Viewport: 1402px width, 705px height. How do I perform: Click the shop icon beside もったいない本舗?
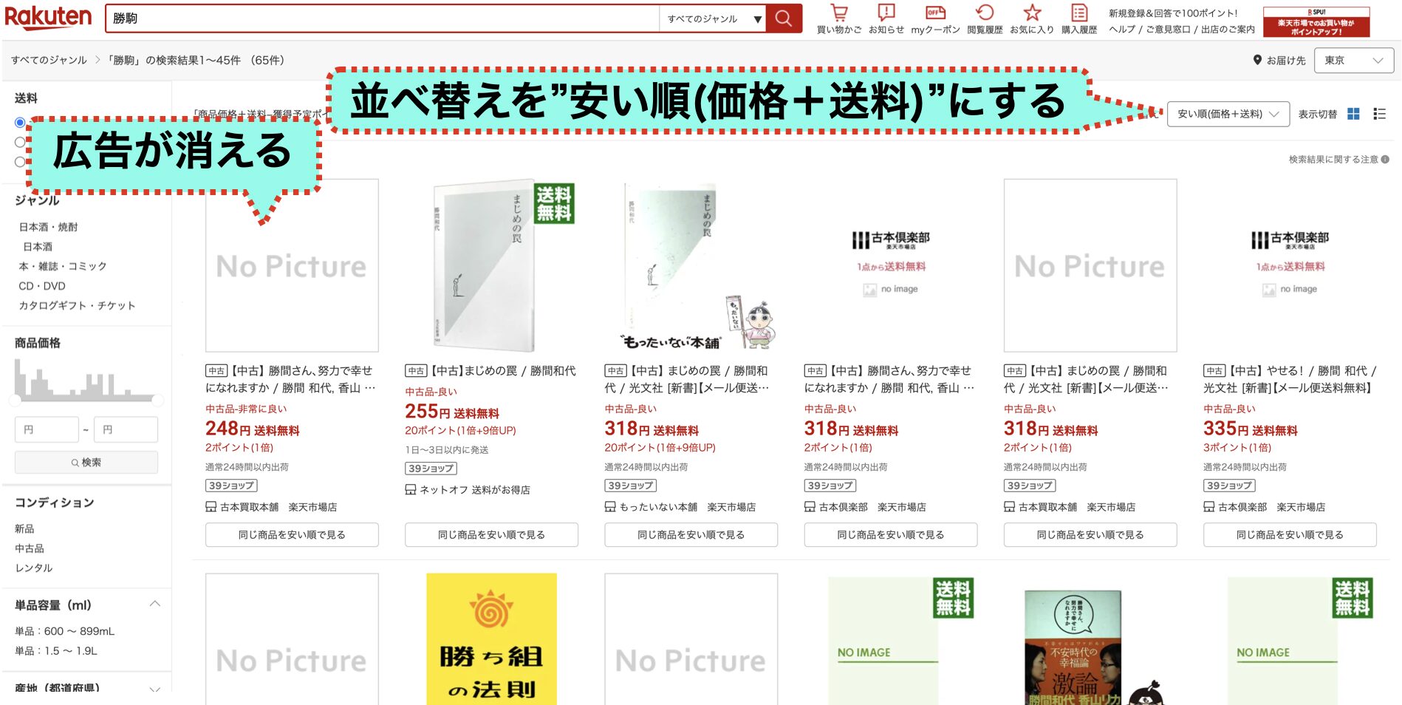pyautogui.click(x=610, y=507)
